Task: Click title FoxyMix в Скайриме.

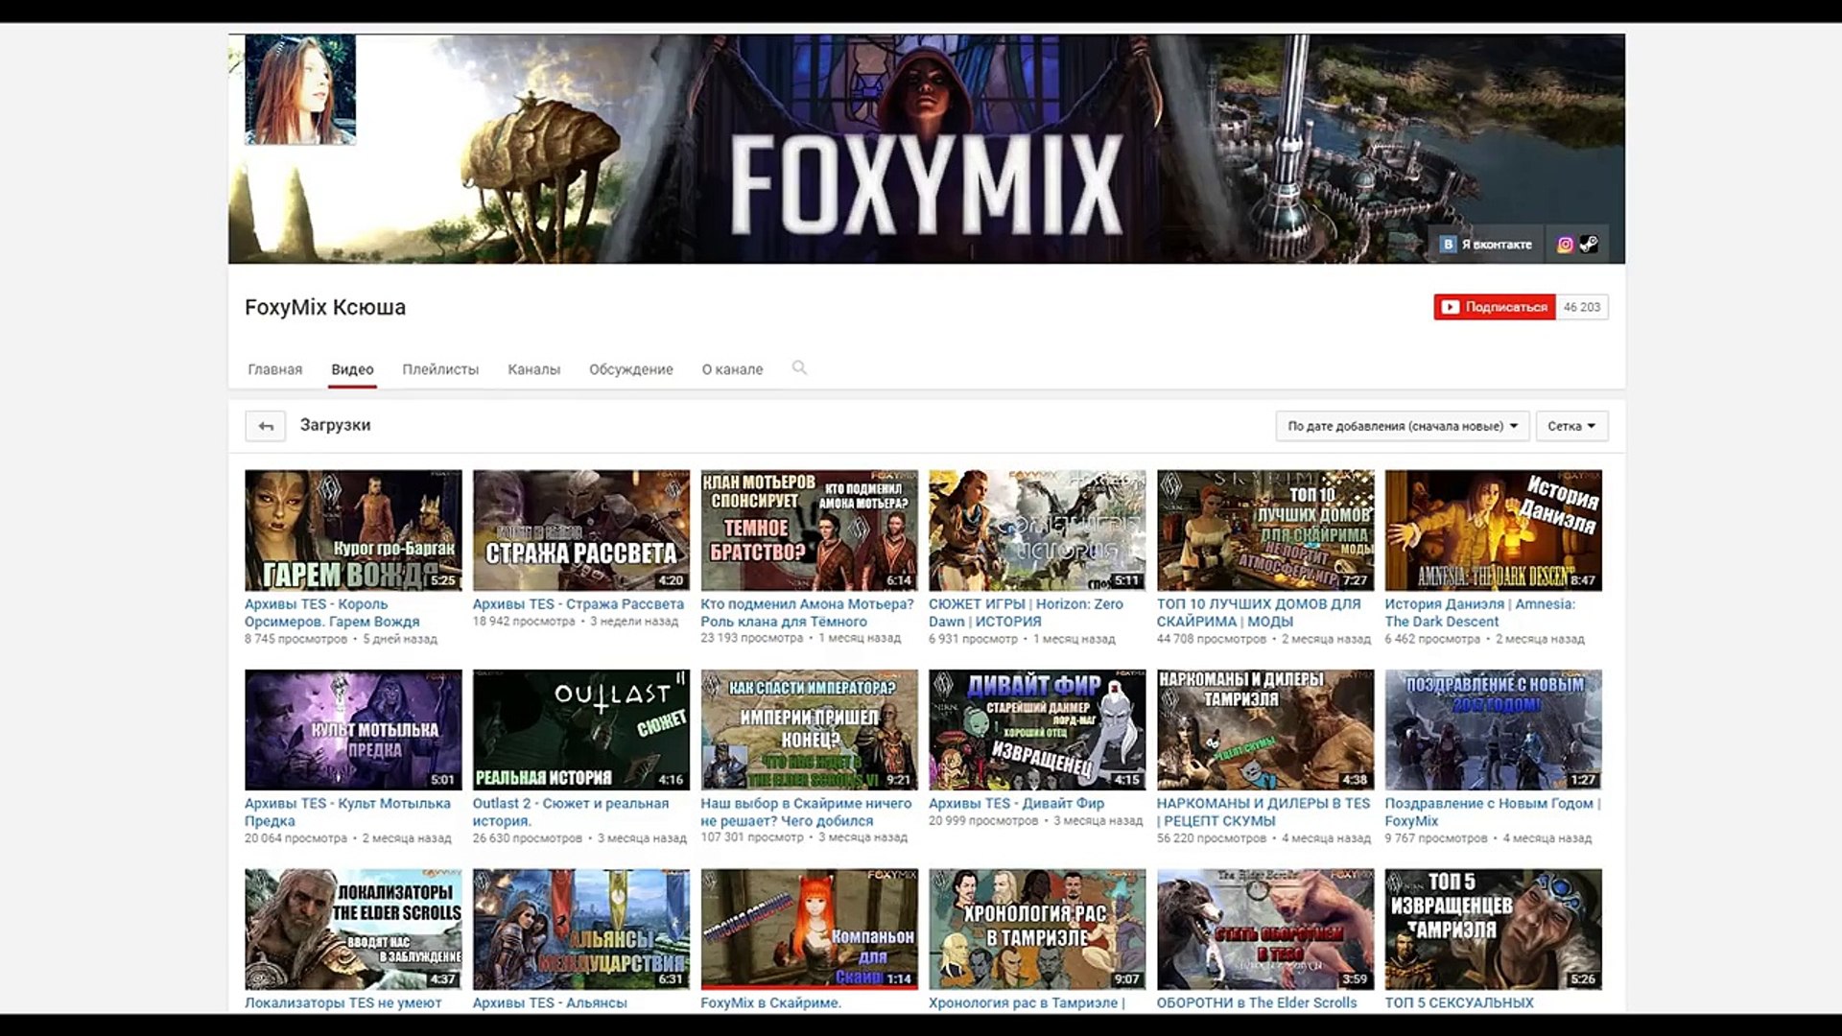Action: tap(771, 1003)
